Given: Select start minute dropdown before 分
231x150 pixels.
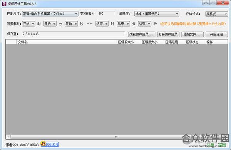Looking at the screenshot, I should point(50,24).
